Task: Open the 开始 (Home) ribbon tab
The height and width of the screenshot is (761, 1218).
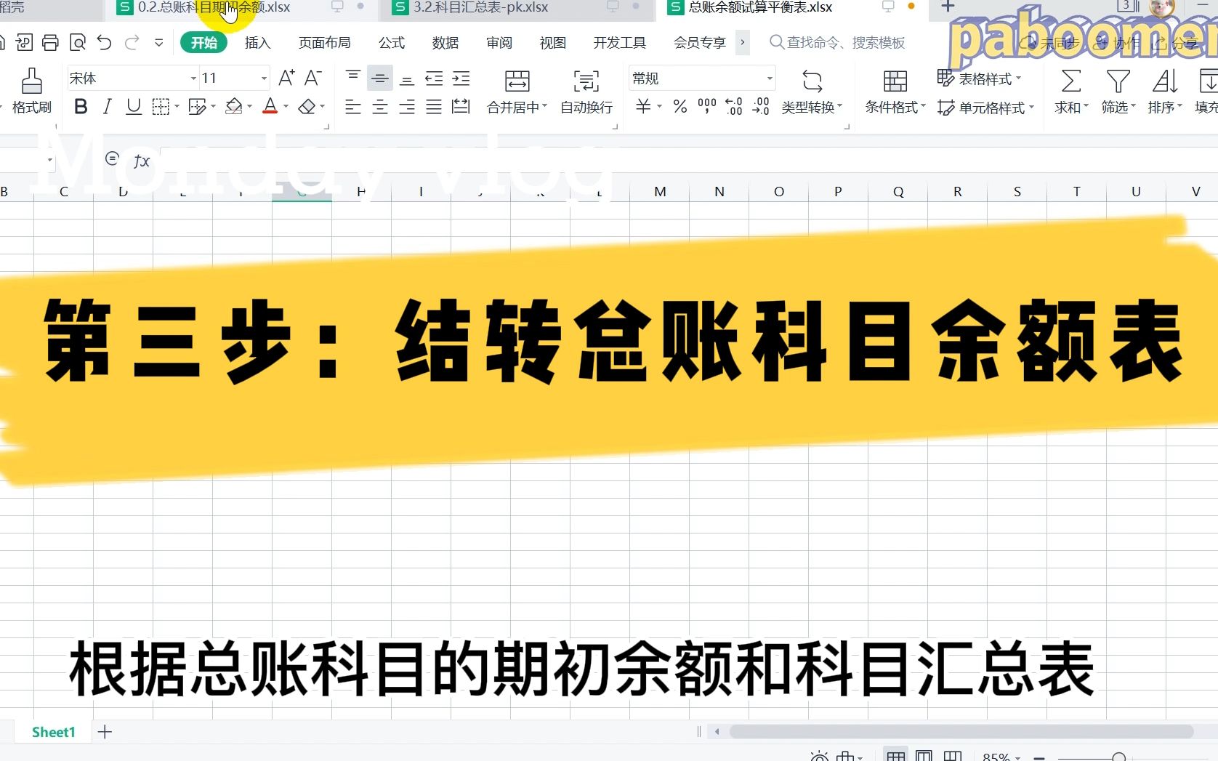Action: pos(203,43)
